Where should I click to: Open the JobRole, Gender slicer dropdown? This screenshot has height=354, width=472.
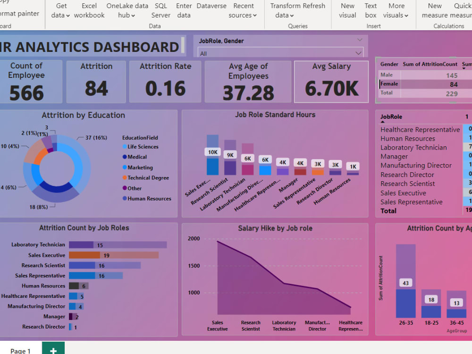[x=360, y=52]
